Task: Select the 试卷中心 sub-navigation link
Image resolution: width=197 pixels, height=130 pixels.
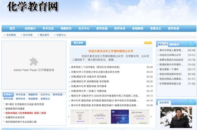Action: [61, 35]
